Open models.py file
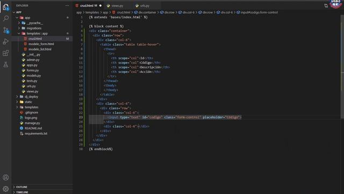This screenshot has width=344, height=194. [x=33, y=75]
